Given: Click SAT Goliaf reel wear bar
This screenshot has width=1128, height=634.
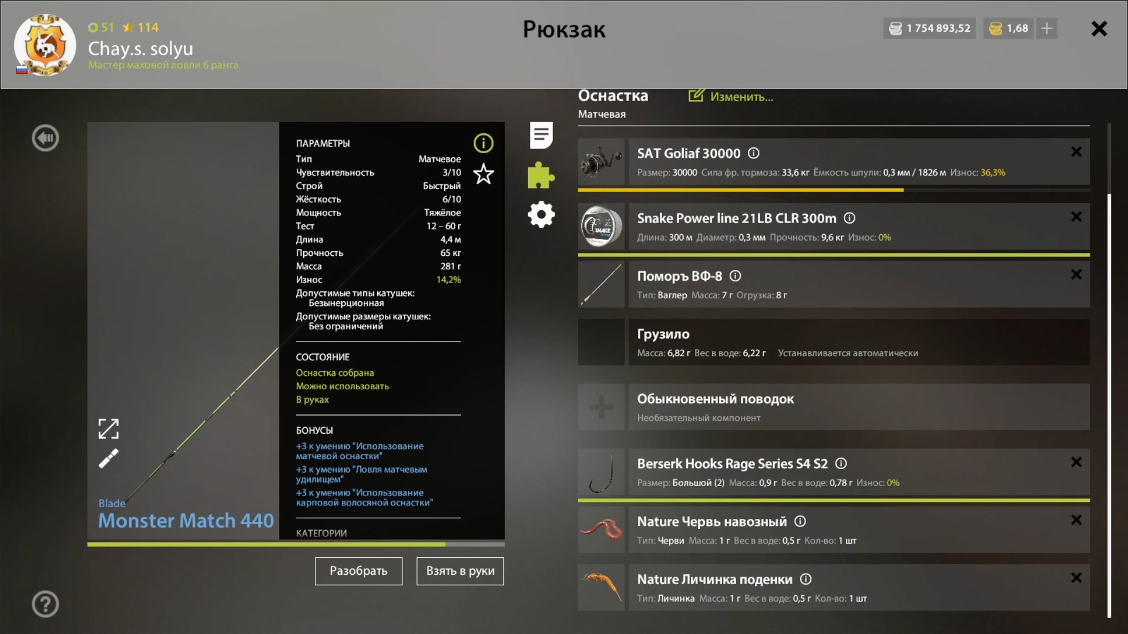Looking at the screenshot, I should [834, 190].
